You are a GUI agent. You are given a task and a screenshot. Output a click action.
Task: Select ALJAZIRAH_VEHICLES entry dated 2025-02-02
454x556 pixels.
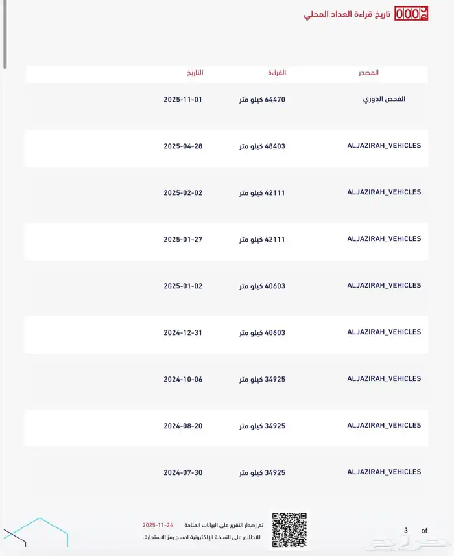pyautogui.click(x=384, y=192)
